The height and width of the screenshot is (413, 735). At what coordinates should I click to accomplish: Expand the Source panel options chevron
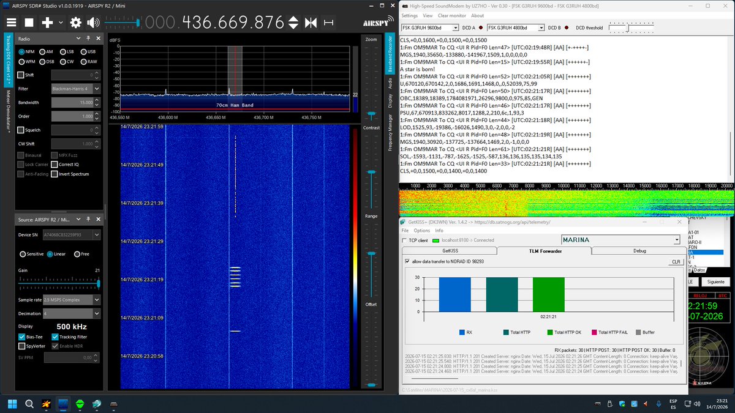pos(80,219)
